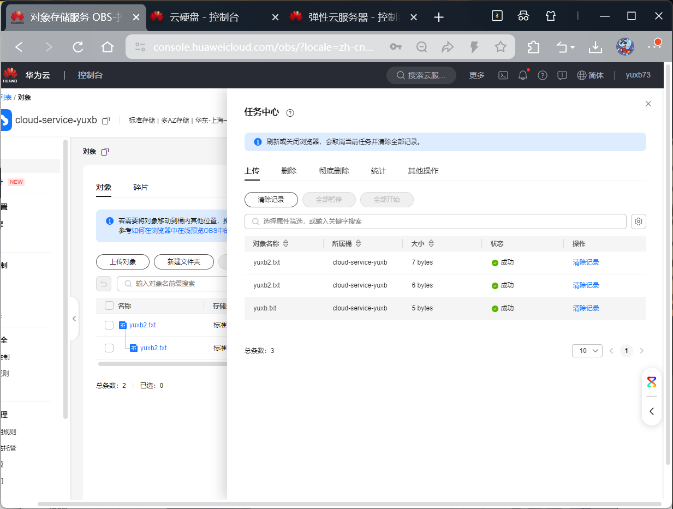Open page size dropdown showing 10
Viewport: 673px width, 509px height.
click(587, 351)
